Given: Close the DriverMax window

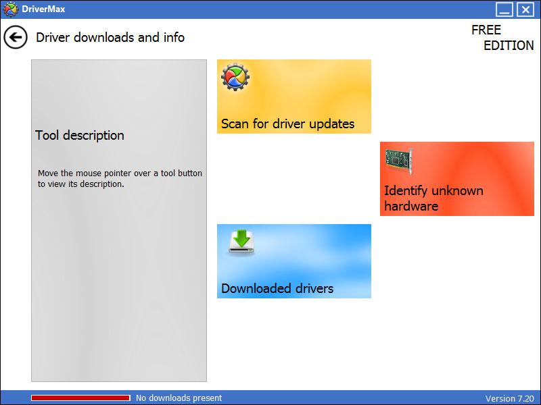Looking at the screenshot, I should coord(525,9).
